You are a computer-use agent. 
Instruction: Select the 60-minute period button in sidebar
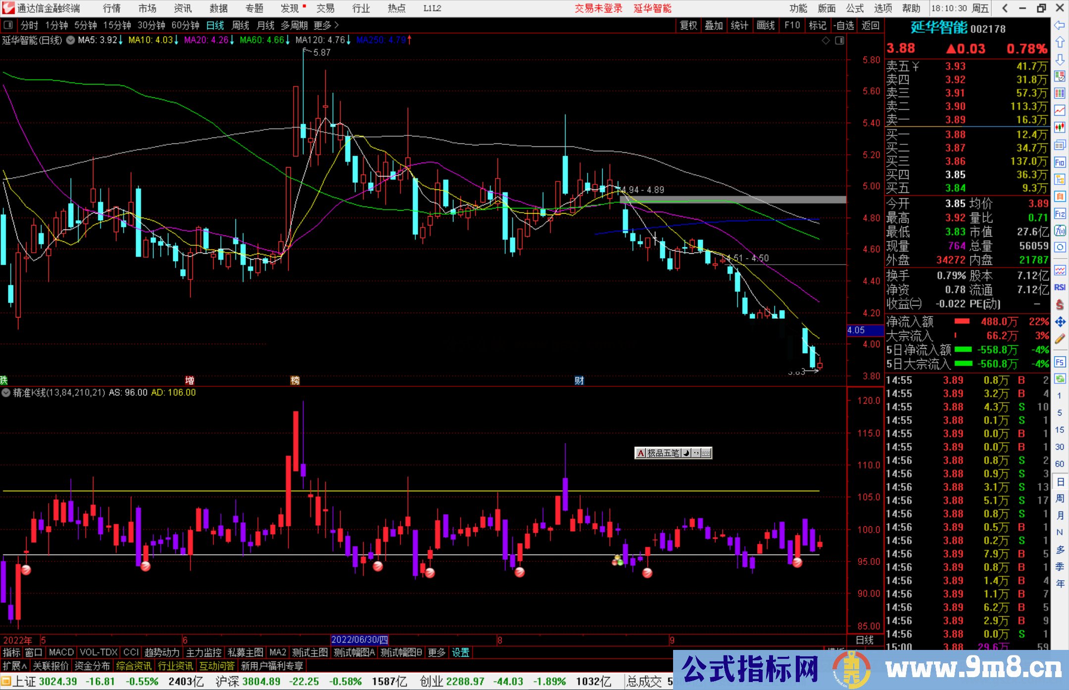click(x=1060, y=463)
